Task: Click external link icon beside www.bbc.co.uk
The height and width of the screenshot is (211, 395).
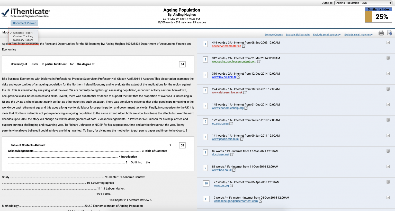Action: (234, 170)
